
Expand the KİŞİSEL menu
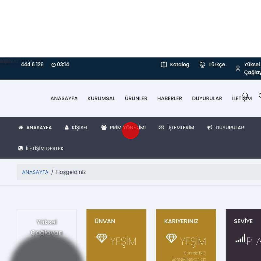click(80, 128)
